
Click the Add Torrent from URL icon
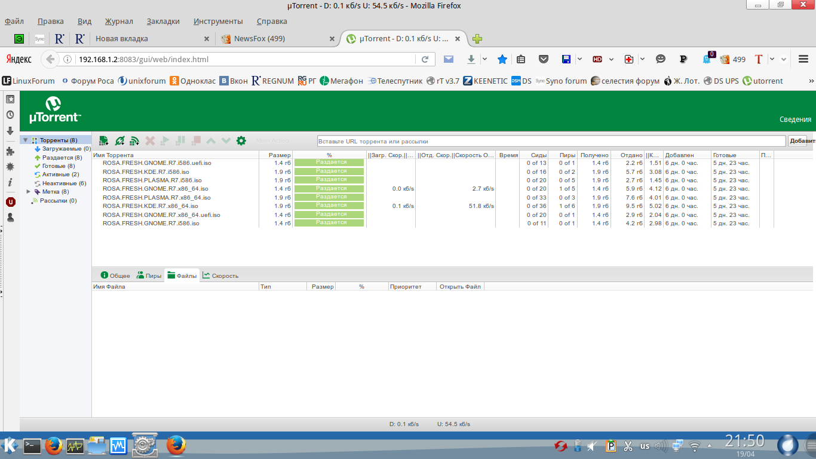[119, 141]
